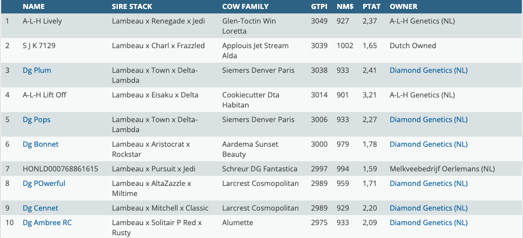Image resolution: width=523 pixels, height=238 pixels.
Task: Open Diamond Genetics owner link for Dg Pops
Action: [x=429, y=120]
